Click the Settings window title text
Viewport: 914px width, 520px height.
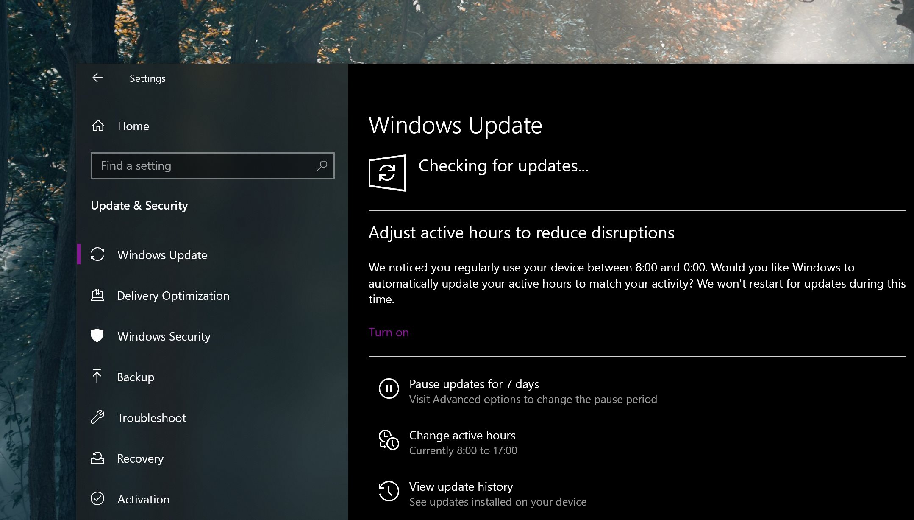click(x=147, y=78)
